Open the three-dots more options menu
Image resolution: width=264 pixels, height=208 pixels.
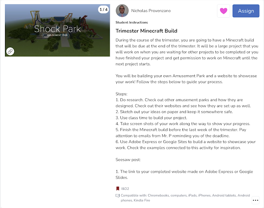click(x=255, y=200)
